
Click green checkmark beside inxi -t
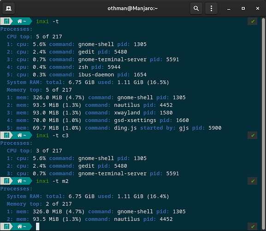[x=253, y=21]
